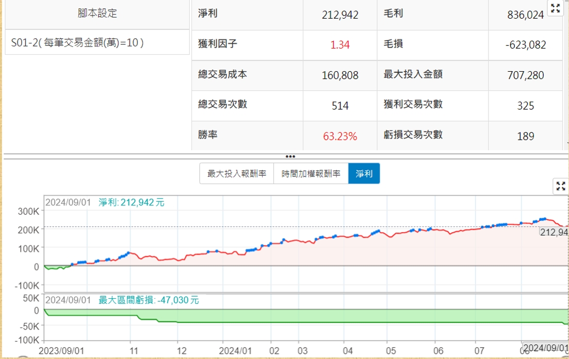Image resolution: width=569 pixels, height=359 pixels.
Task: Click the 最大投入金額 label
Action: point(413,74)
